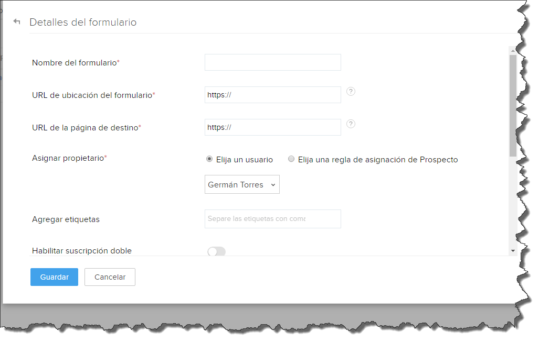Viewport: 539px width, 343px height.
Task: Click the scrollbar up arrow
Action: coord(513,51)
